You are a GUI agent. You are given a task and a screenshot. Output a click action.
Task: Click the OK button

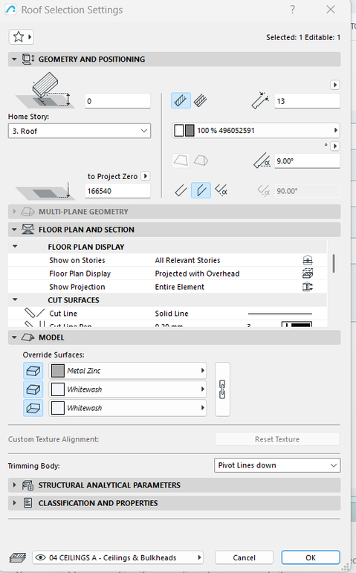(x=311, y=557)
